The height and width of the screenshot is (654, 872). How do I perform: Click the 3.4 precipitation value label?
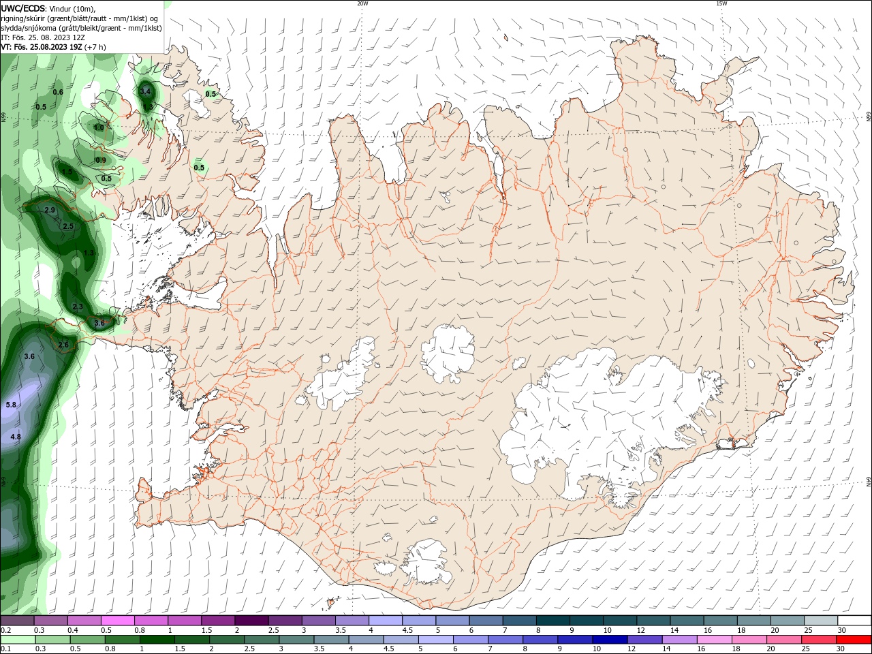point(145,91)
